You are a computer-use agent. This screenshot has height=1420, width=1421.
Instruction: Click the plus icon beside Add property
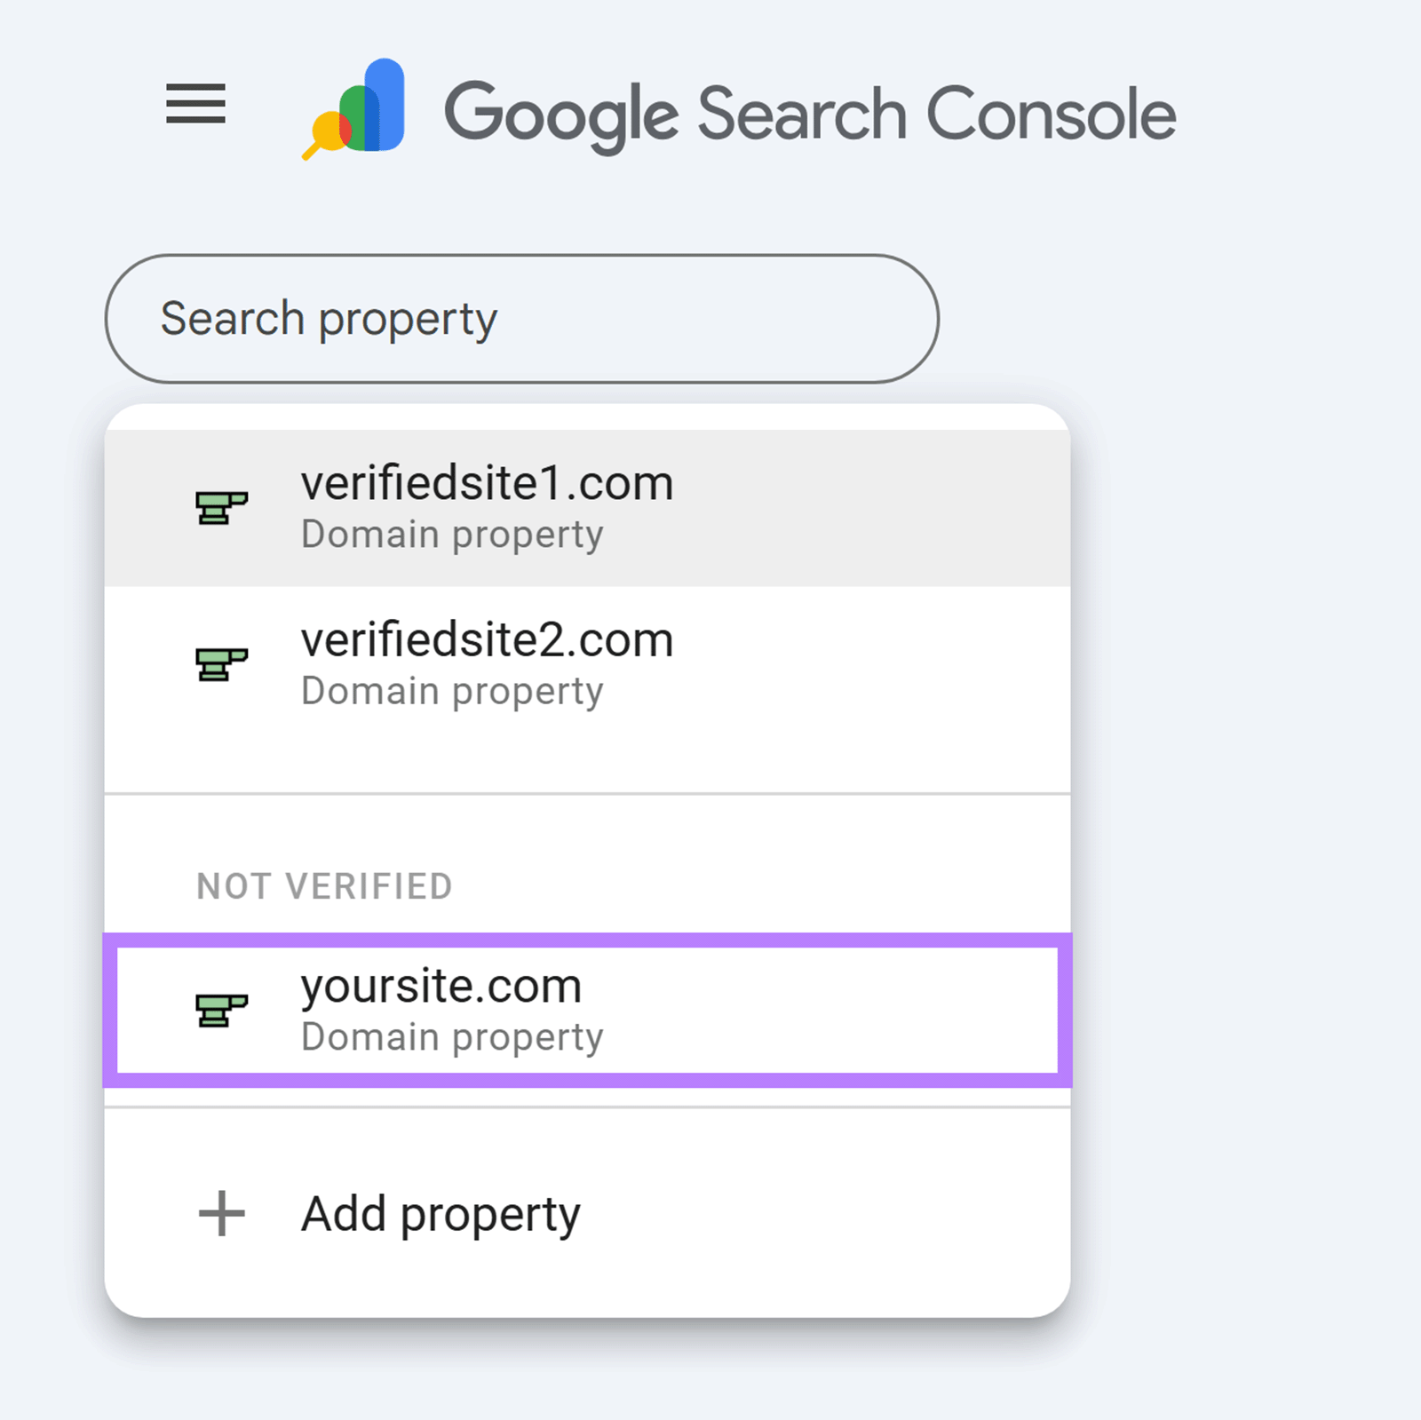220,1212
